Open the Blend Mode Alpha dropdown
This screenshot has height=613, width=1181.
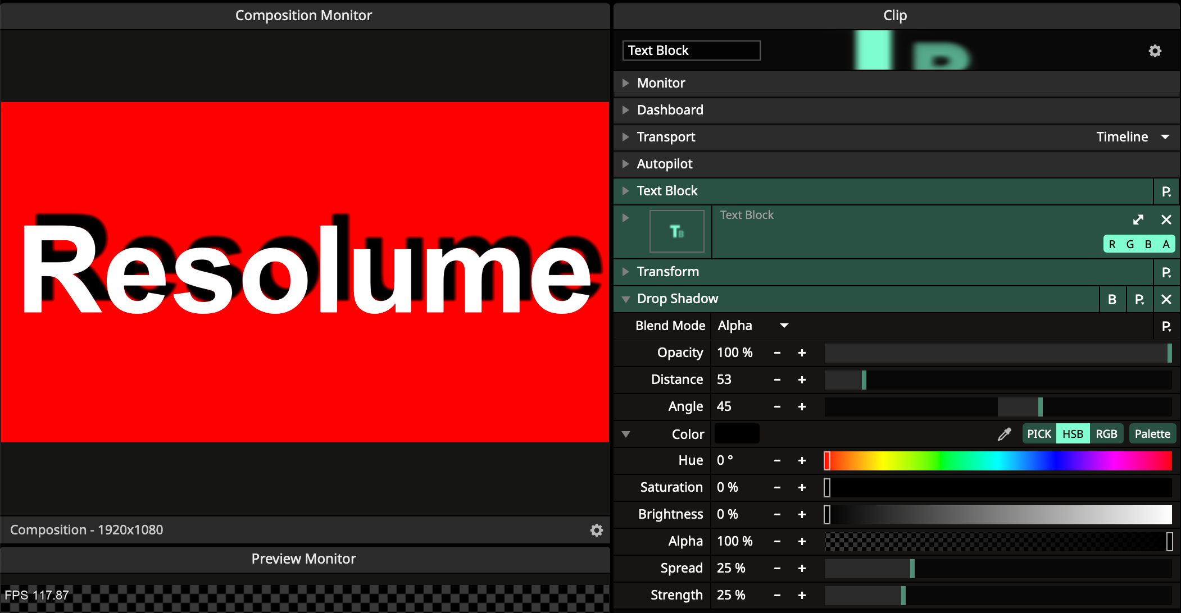[x=753, y=326]
